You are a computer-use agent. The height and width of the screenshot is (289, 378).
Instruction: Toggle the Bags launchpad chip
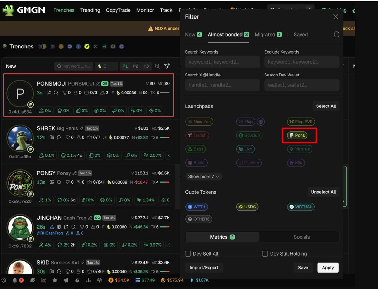pyautogui.click(x=196, y=149)
